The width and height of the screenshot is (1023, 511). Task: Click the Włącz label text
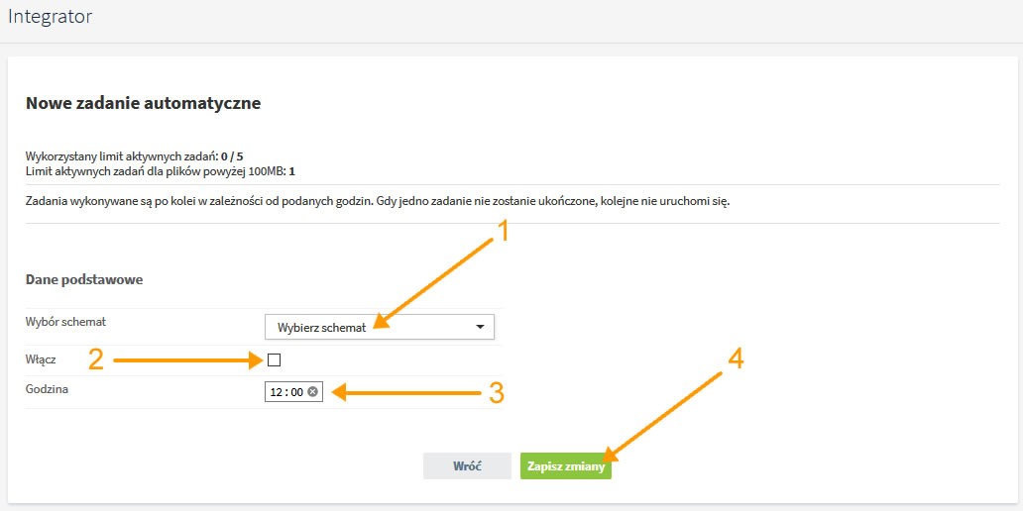tap(41, 359)
